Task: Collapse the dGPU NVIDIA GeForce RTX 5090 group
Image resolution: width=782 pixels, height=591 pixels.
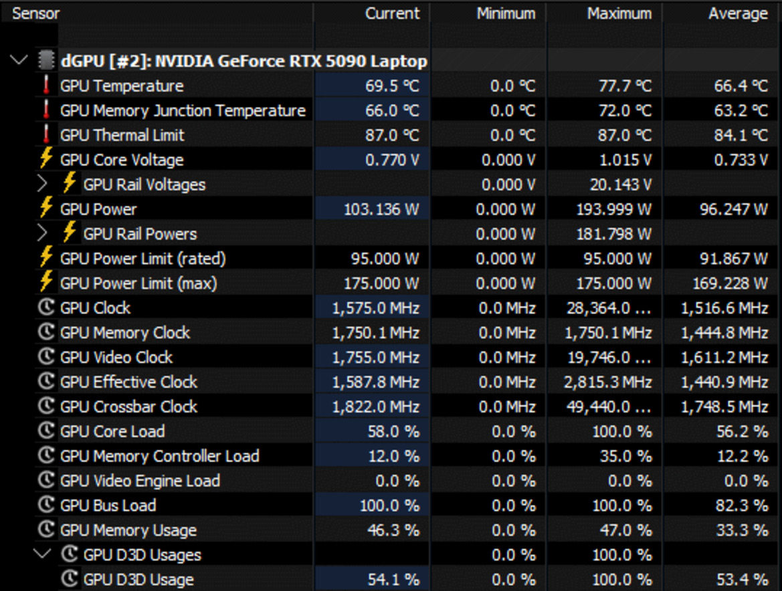Action: pos(19,61)
